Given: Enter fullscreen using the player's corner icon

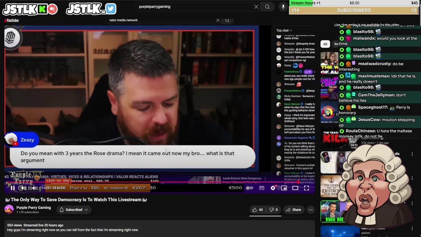Looking at the screenshot, I should [x=306, y=188].
